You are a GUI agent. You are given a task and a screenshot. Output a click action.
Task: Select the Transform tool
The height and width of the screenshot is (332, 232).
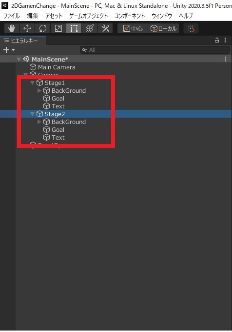coord(90,28)
